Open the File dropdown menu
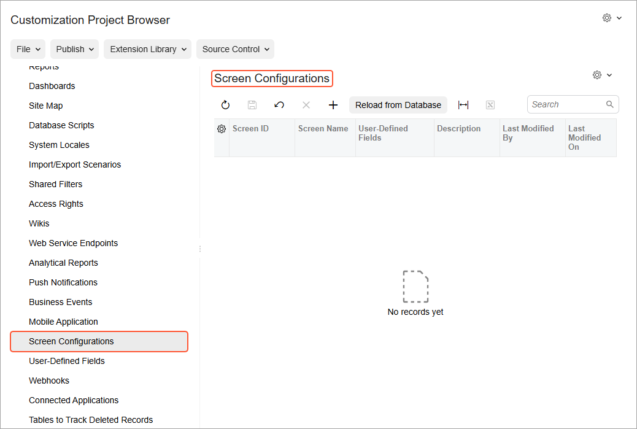This screenshot has width=637, height=429. click(29, 49)
